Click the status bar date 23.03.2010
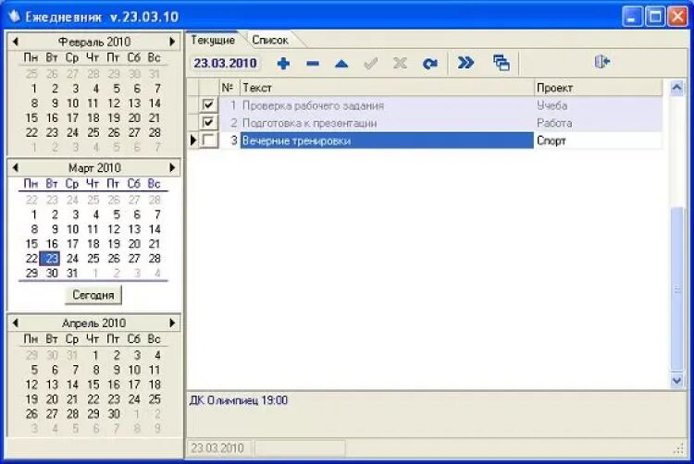The width and height of the screenshot is (694, 464). (218, 448)
